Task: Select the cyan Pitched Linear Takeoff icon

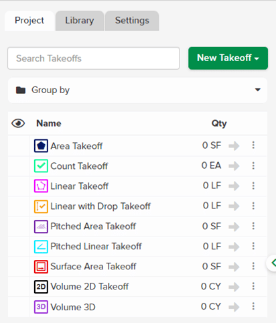Action: (41, 247)
